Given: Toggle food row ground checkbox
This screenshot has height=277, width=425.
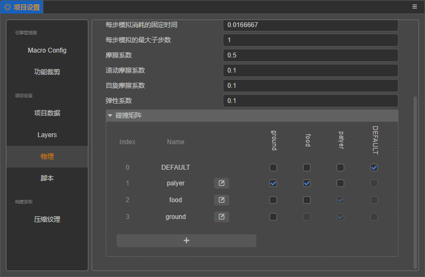Looking at the screenshot, I should [273, 200].
